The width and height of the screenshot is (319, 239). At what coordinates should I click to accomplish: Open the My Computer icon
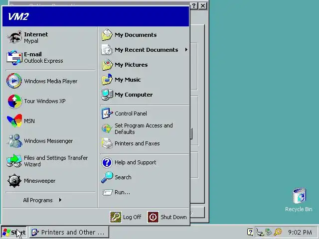tap(107, 95)
